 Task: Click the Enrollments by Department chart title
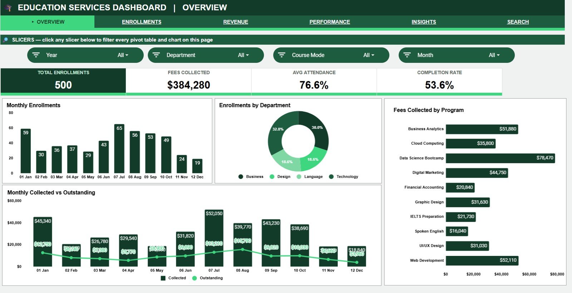tap(255, 105)
